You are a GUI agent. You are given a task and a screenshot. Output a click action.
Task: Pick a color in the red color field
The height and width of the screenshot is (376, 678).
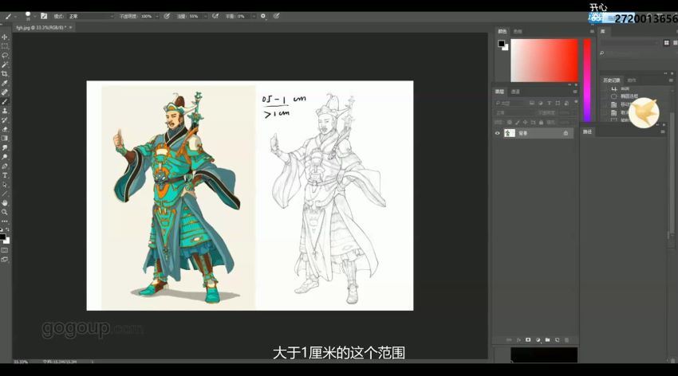point(544,61)
